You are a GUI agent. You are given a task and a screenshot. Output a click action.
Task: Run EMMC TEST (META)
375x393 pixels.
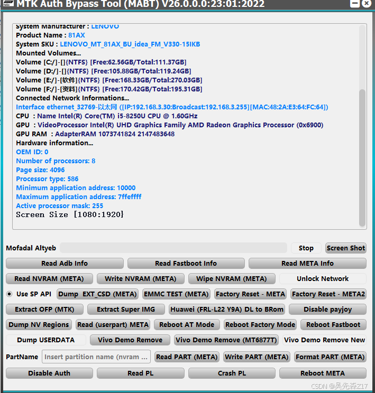click(x=176, y=294)
